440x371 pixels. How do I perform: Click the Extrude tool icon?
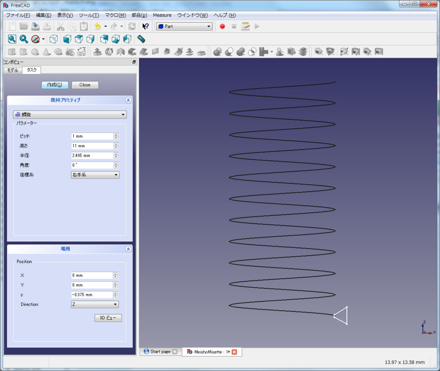click(98, 52)
